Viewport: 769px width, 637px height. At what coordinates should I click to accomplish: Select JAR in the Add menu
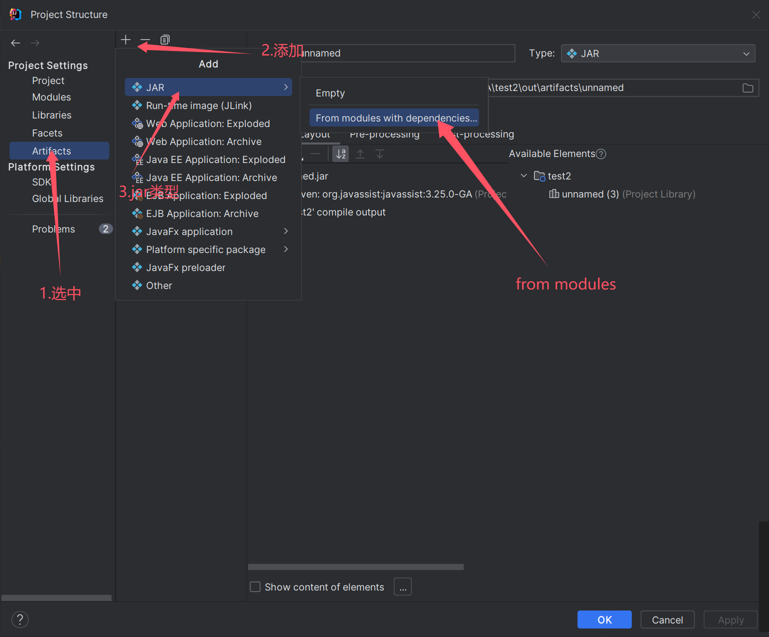(208, 87)
